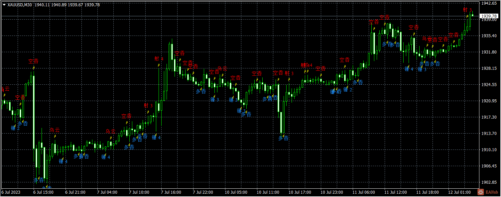The image size is (501, 197).
Task: Click the 1917.30 price axis label
Action: click(x=489, y=117)
